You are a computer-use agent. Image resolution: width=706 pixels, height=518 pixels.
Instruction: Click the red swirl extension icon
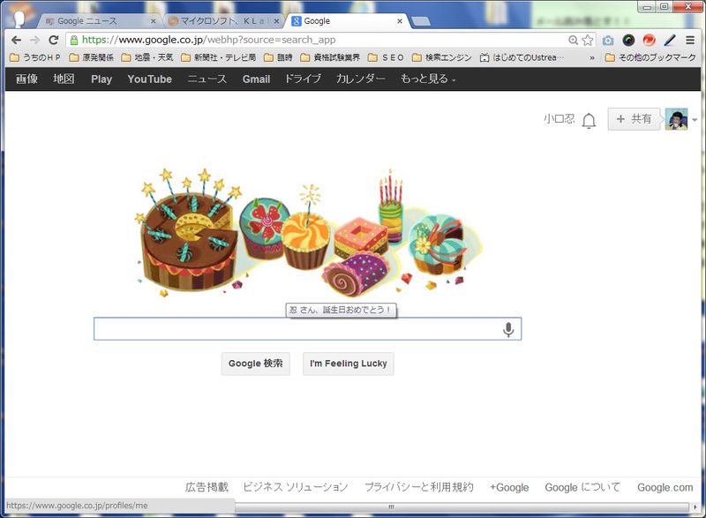click(649, 40)
